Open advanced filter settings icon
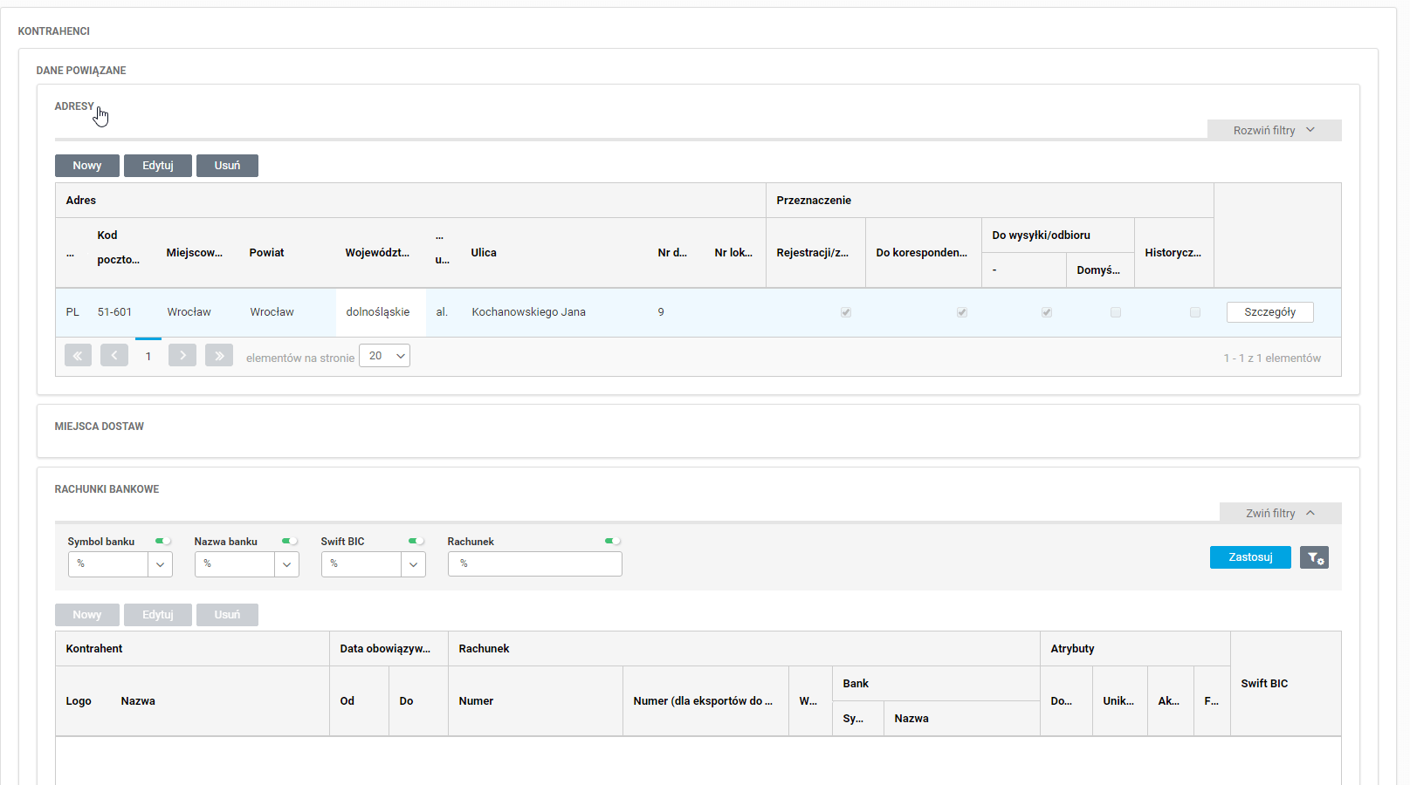This screenshot has width=1410, height=785. 1314,557
